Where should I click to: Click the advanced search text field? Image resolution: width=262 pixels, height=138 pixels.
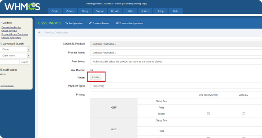10,62
